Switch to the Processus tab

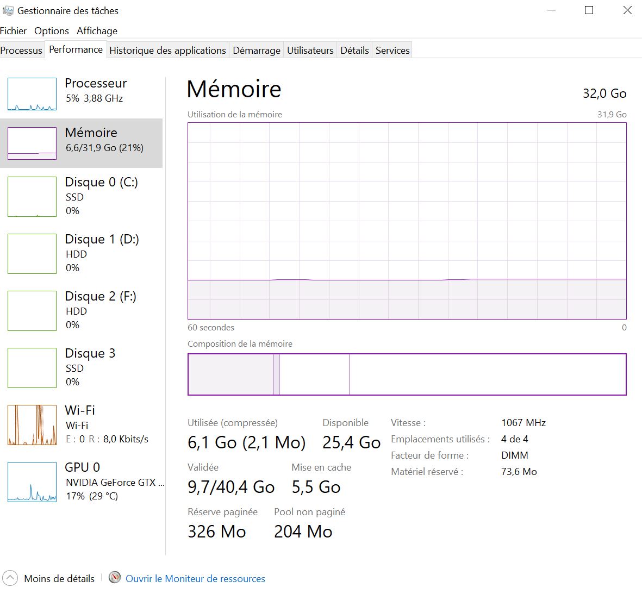(21, 51)
